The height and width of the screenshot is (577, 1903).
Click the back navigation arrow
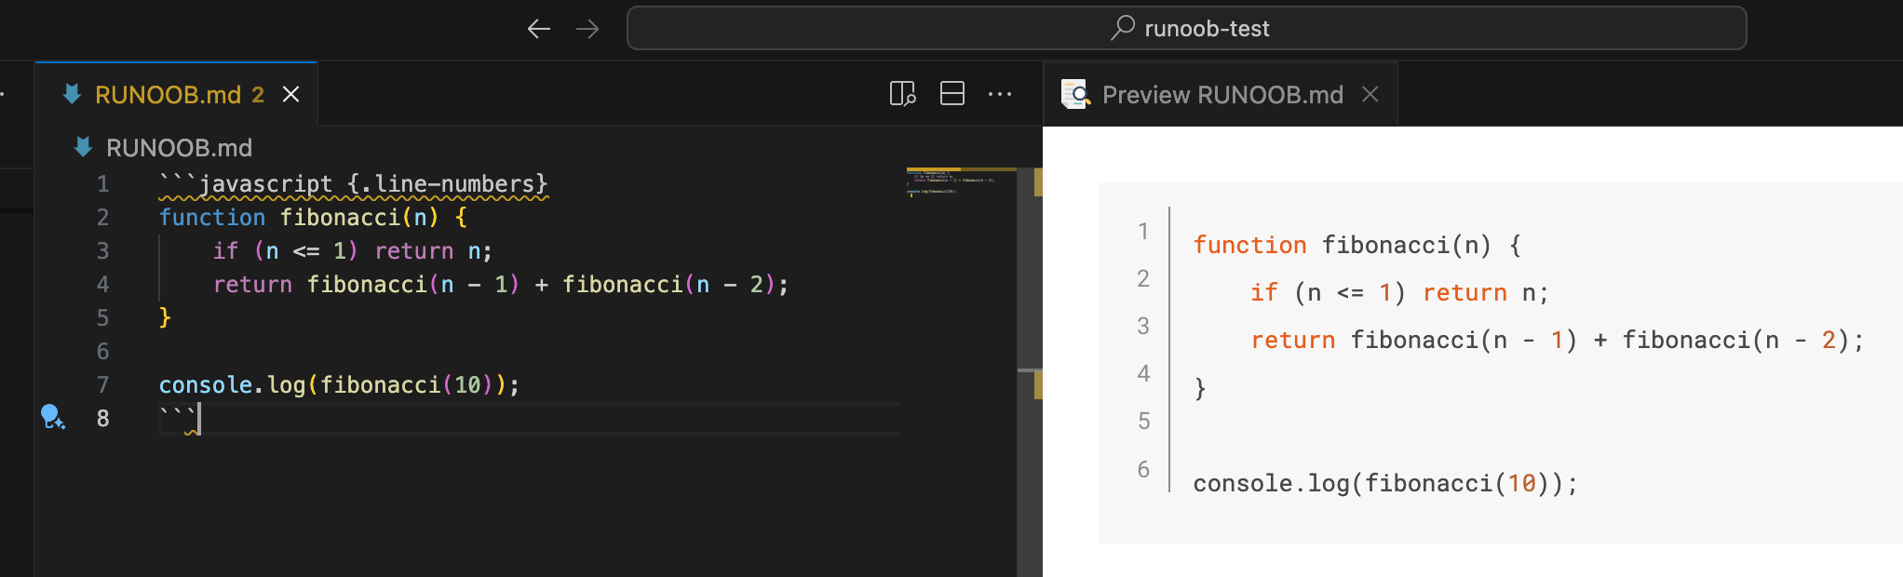538,29
